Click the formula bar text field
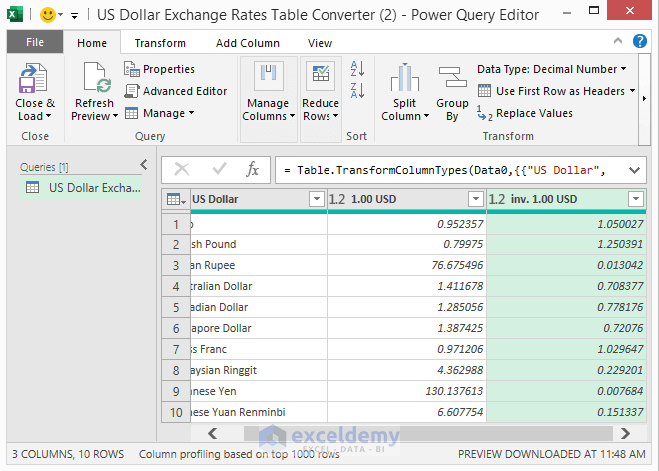 coord(449,170)
